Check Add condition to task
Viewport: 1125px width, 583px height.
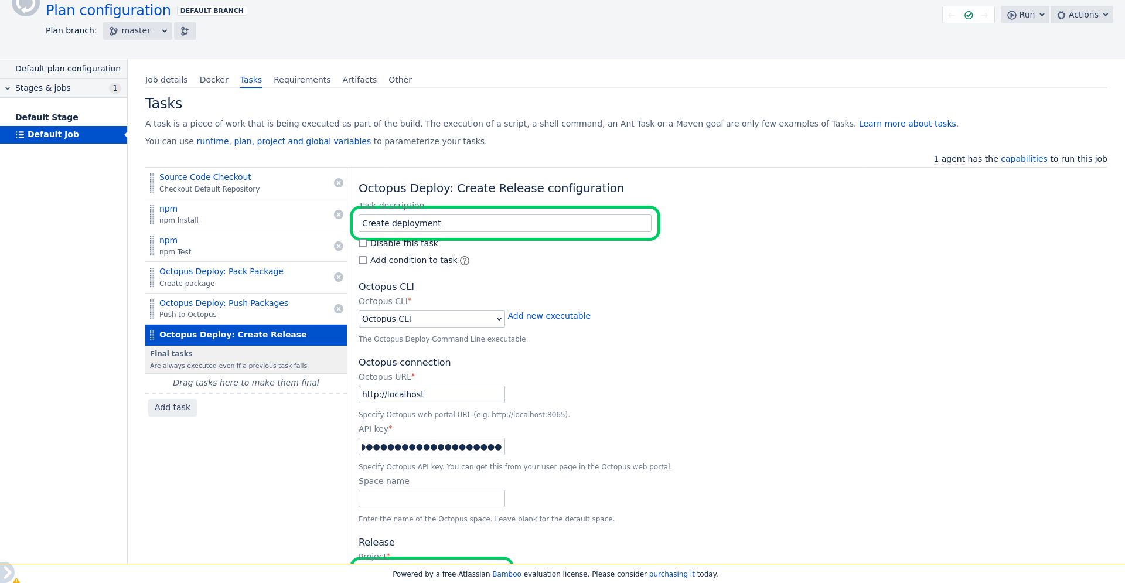point(363,260)
